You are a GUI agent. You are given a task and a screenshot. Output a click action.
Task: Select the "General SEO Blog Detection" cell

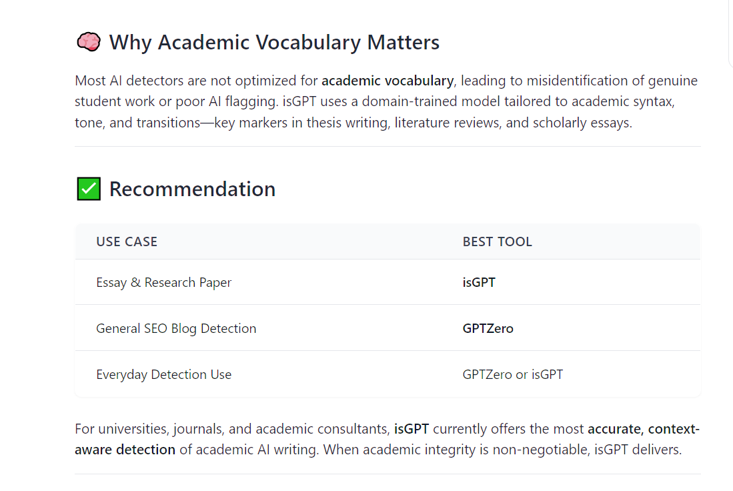[x=176, y=328]
